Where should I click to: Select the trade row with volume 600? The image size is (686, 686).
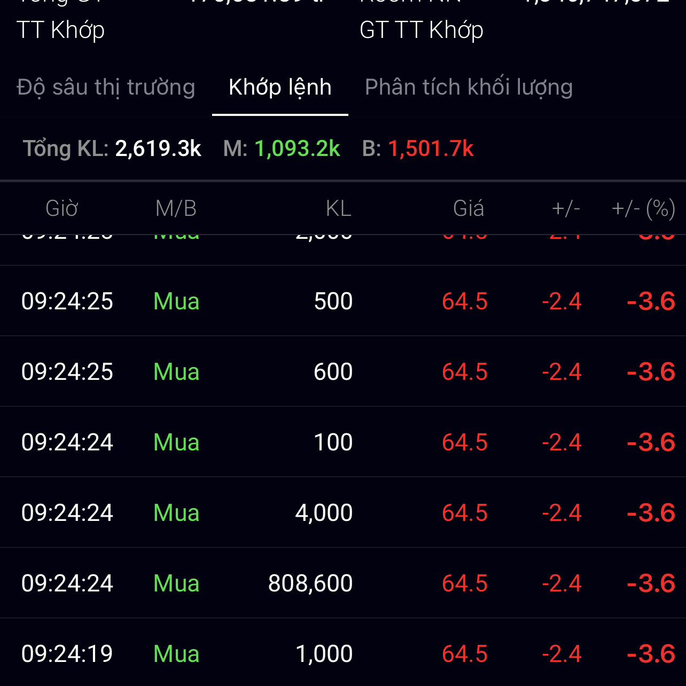tap(343, 372)
